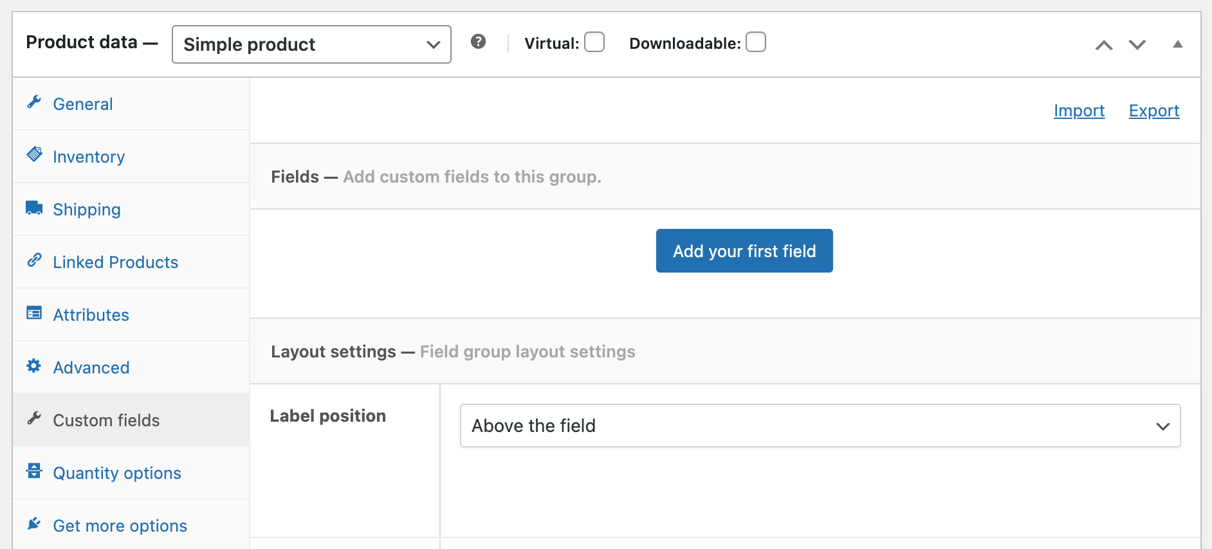
Task: Switch to the Custom fields tab
Action: [x=106, y=420]
